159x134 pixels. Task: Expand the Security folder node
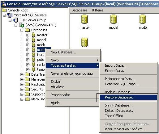pyautogui.click(x=22, y=89)
